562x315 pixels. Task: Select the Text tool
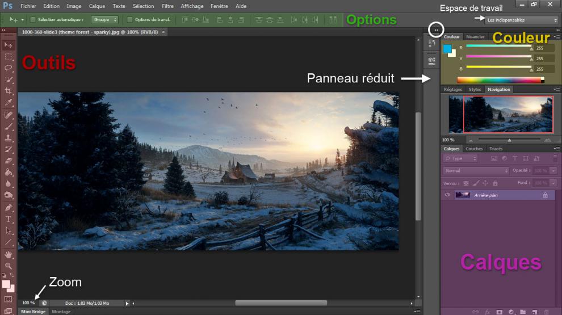point(9,219)
